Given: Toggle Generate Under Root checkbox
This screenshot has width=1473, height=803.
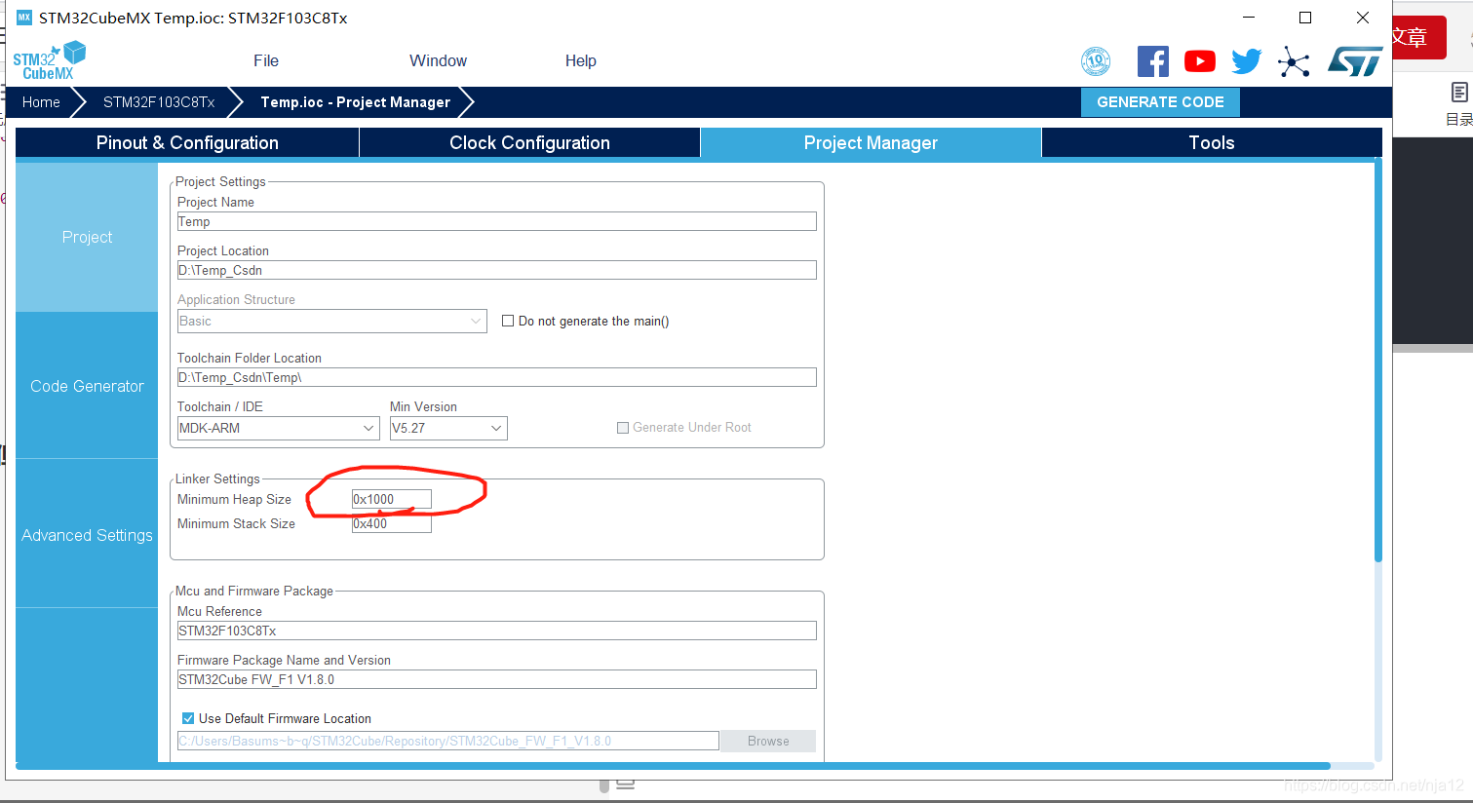Looking at the screenshot, I should click(x=623, y=428).
